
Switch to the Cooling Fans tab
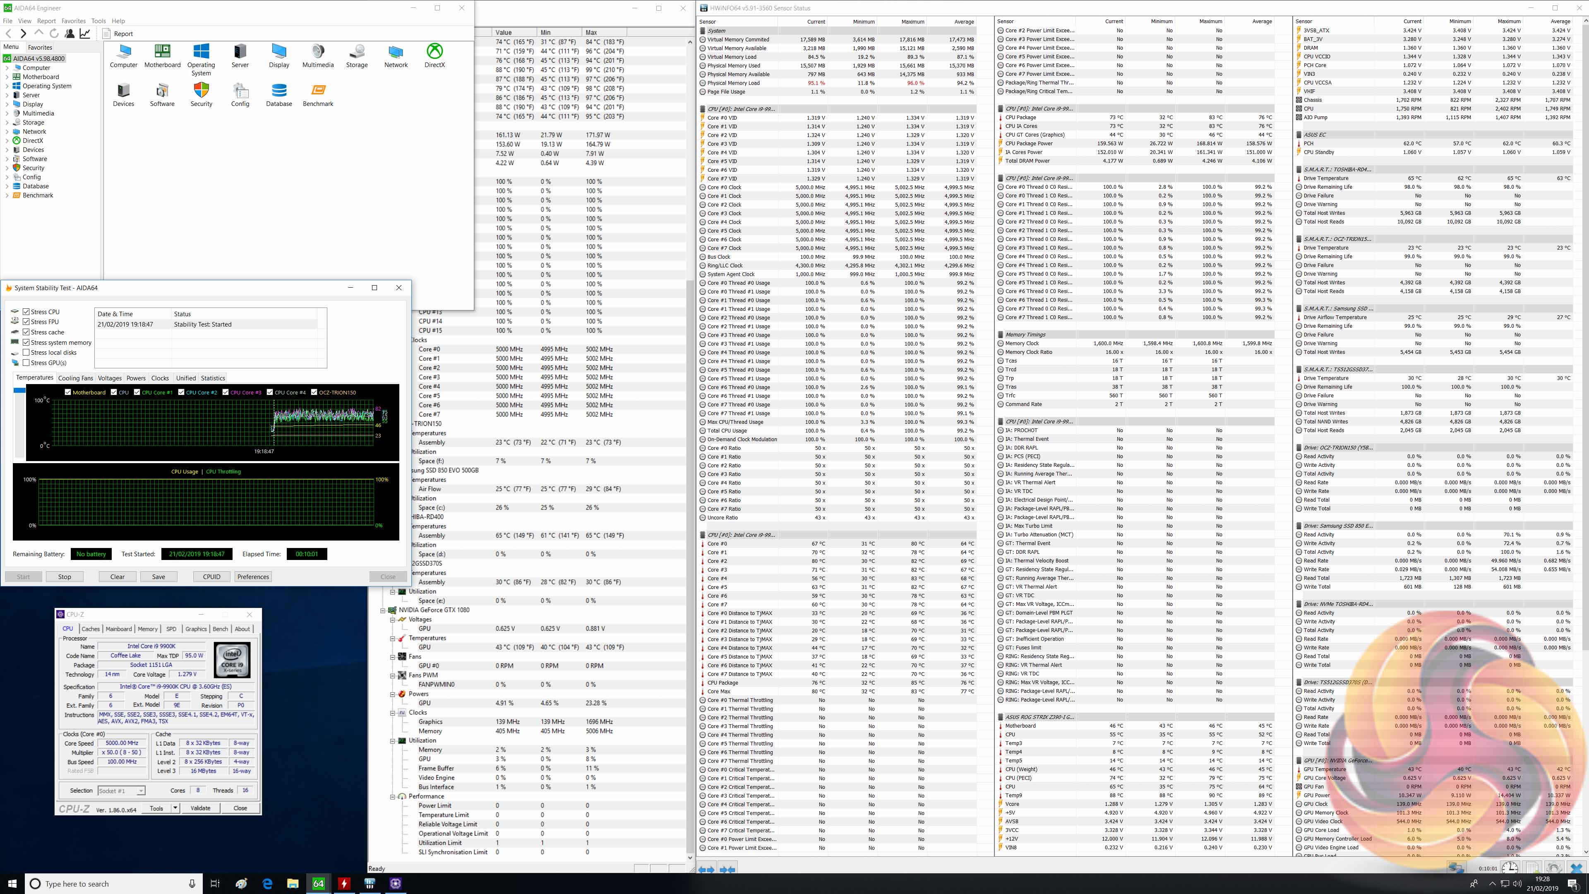point(75,378)
